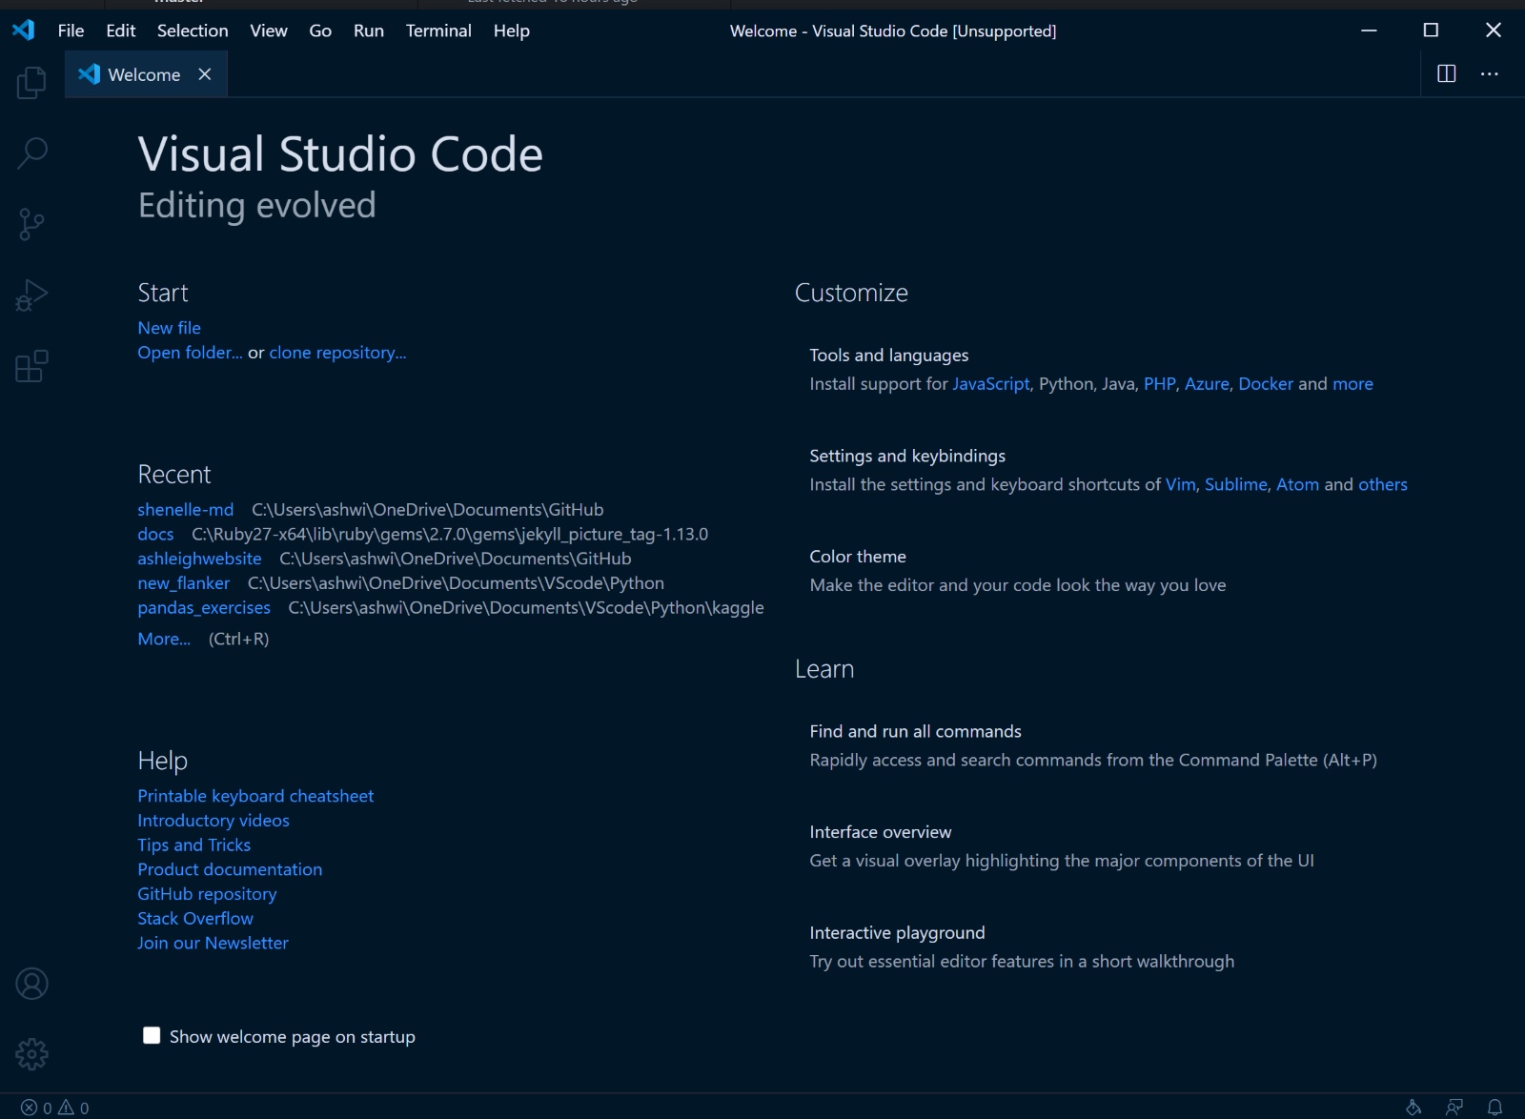Install Docker support link
Image resolution: width=1525 pixels, height=1119 pixels.
point(1266,384)
